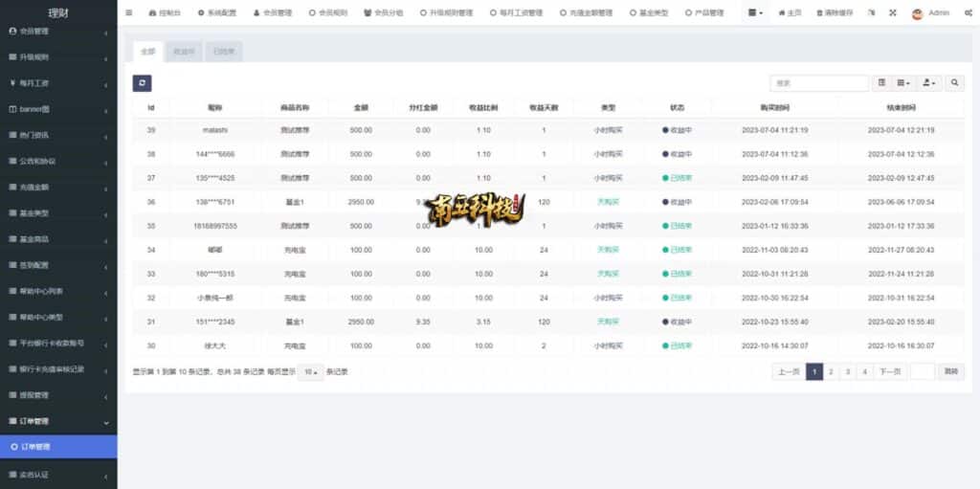The height and width of the screenshot is (489, 980).
Task: Select the 收益中 filter tab
Action: (x=184, y=52)
